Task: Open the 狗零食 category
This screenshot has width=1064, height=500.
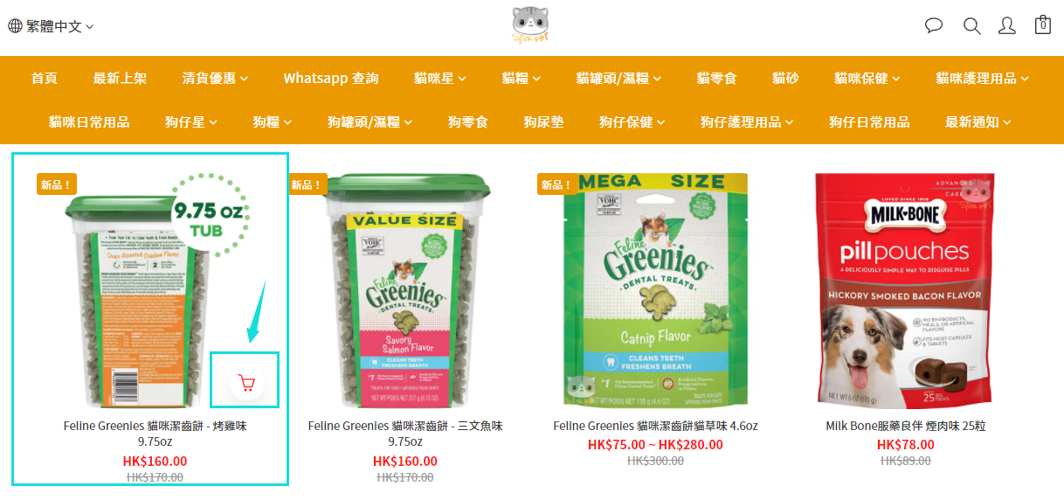Action: coord(468,122)
